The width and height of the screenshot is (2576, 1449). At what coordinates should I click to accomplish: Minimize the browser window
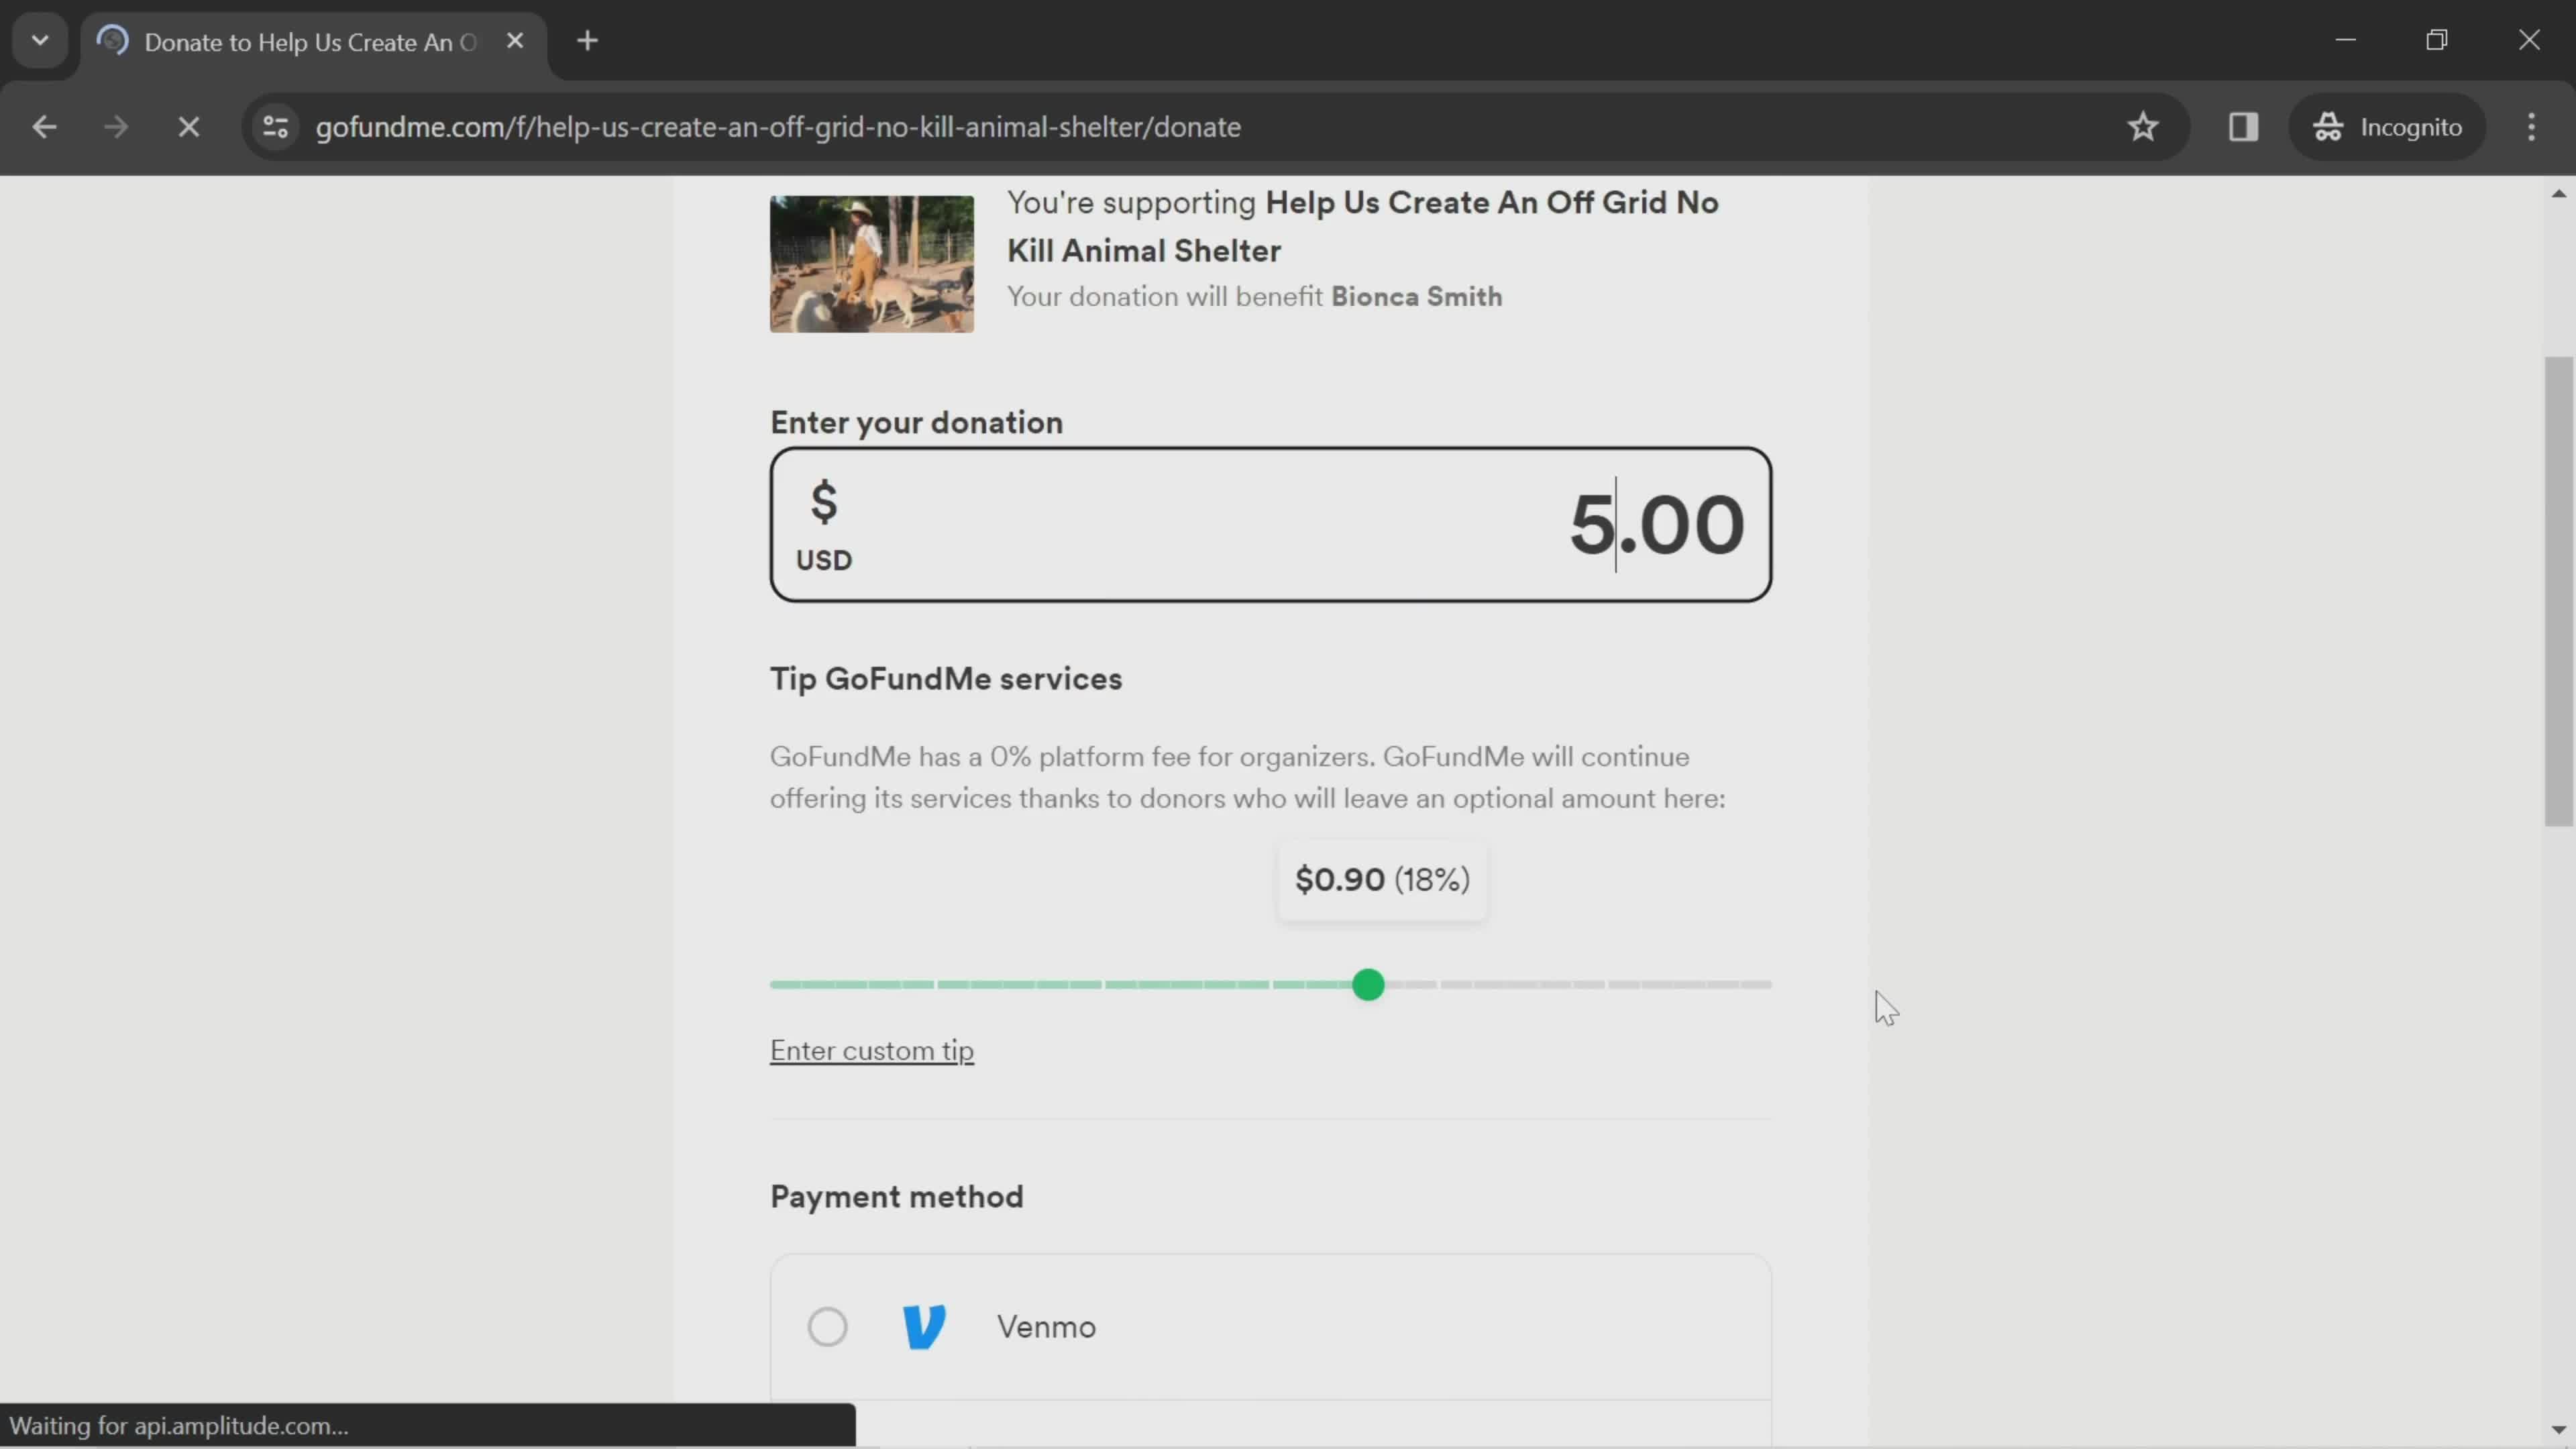(x=2346, y=40)
